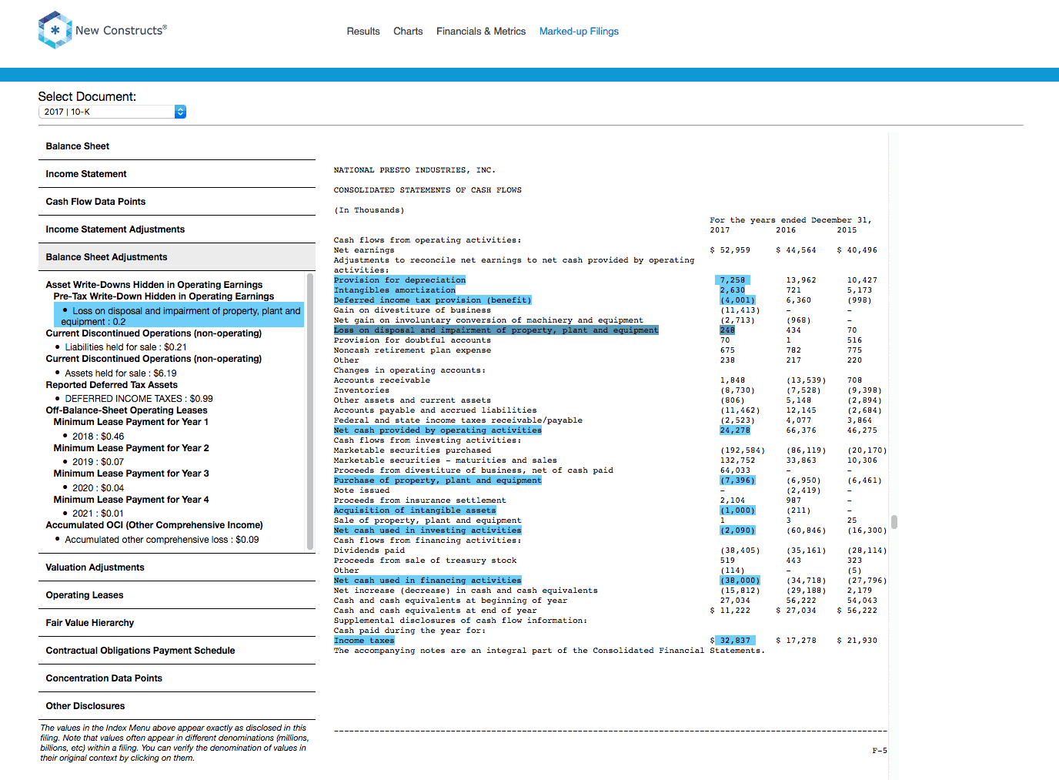Select lease payment 2020 : $0.04
This screenshot has height=780, width=1059.
pos(98,488)
